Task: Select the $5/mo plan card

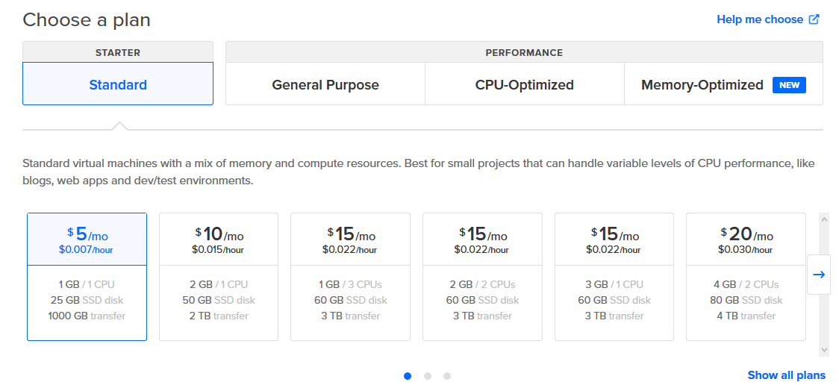Action: [87, 277]
